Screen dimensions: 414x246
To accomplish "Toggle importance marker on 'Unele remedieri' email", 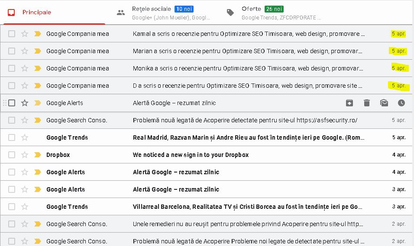I will [38, 224].
